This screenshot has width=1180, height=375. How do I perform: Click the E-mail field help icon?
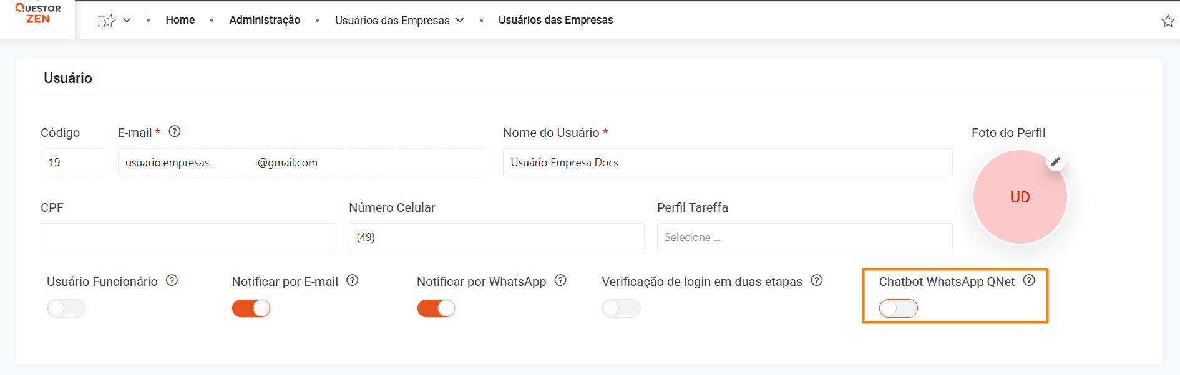coord(175,131)
